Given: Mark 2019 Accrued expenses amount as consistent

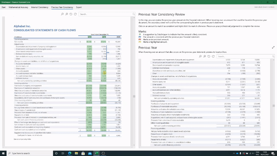Looking at the screenshot, I should pyautogui.click(x=104, y=73).
